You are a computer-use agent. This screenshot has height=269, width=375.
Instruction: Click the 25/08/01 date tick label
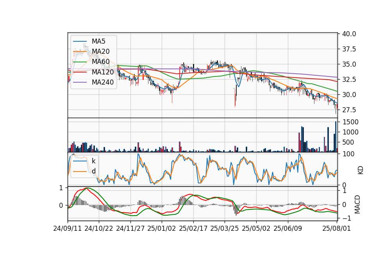click(x=337, y=228)
